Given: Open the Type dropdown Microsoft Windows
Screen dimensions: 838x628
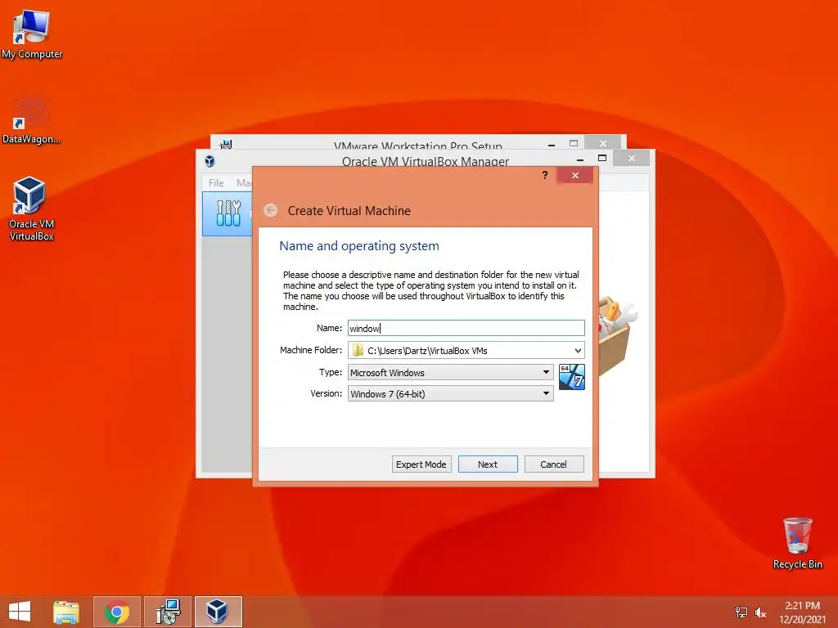Looking at the screenshot, I should point(451,372).
